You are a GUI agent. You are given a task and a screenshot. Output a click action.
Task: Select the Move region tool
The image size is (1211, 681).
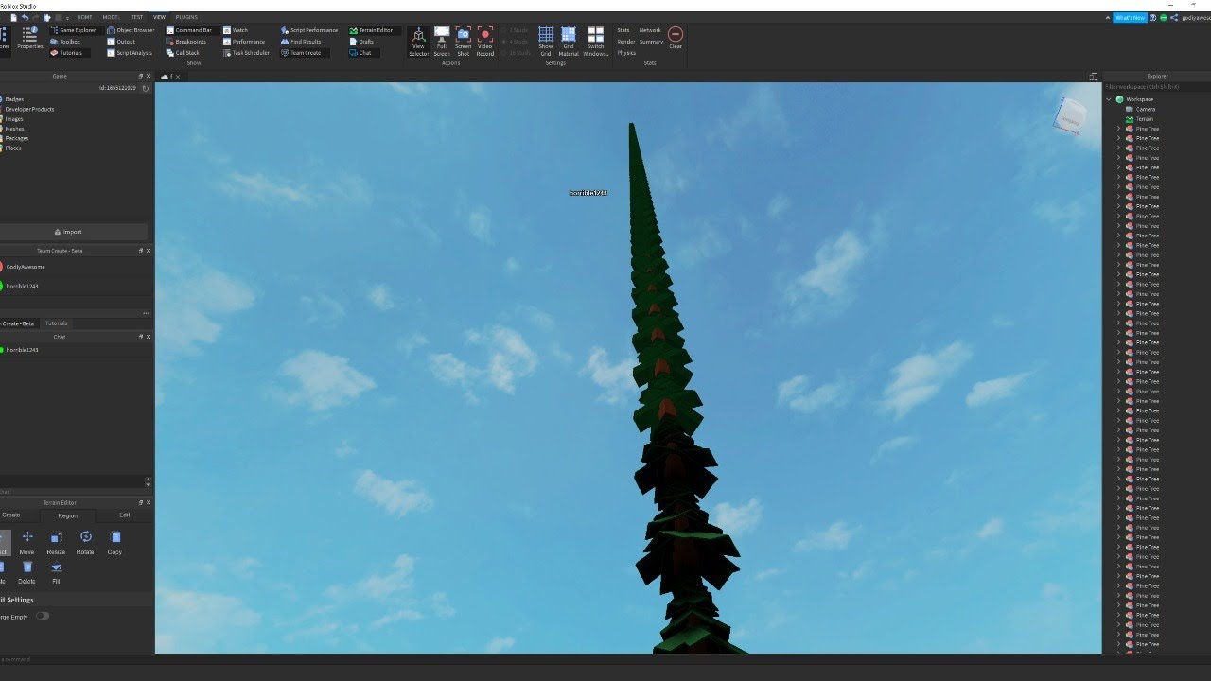pos(26,543)
